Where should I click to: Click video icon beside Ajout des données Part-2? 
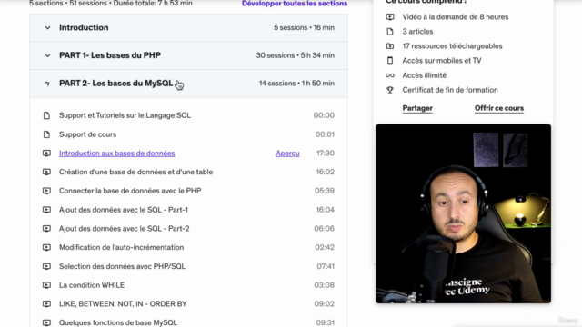[x=46, y=228]
